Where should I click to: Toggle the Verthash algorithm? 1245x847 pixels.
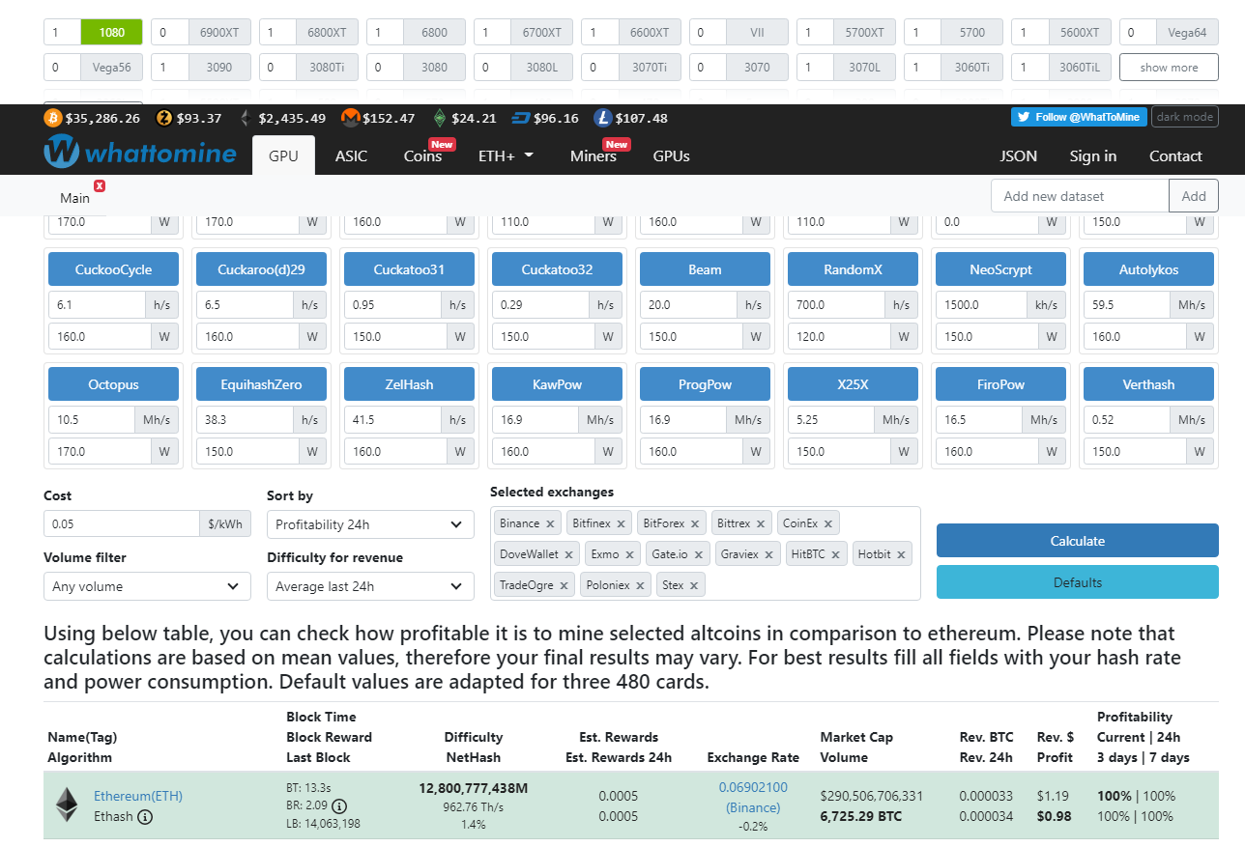pyautogui.click(x=1148, y=384)
